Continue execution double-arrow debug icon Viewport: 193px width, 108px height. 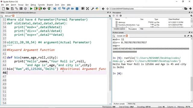(72, 9)
